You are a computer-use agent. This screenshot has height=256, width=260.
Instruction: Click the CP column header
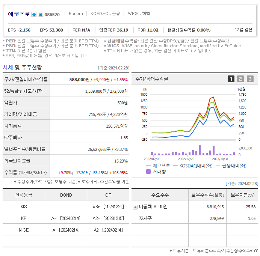108,195
